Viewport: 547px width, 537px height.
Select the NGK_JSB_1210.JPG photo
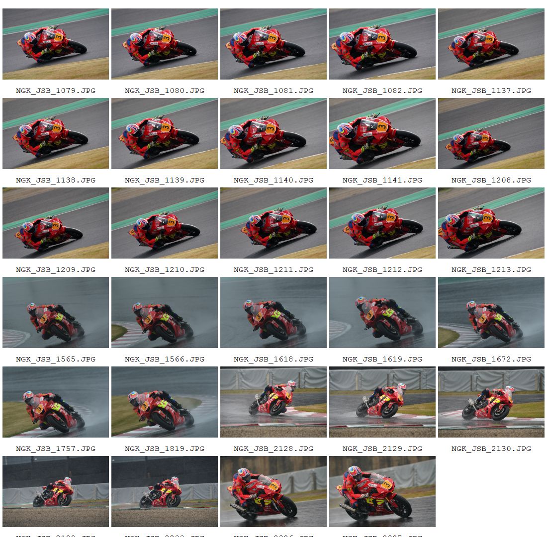(x=164, y=223)
